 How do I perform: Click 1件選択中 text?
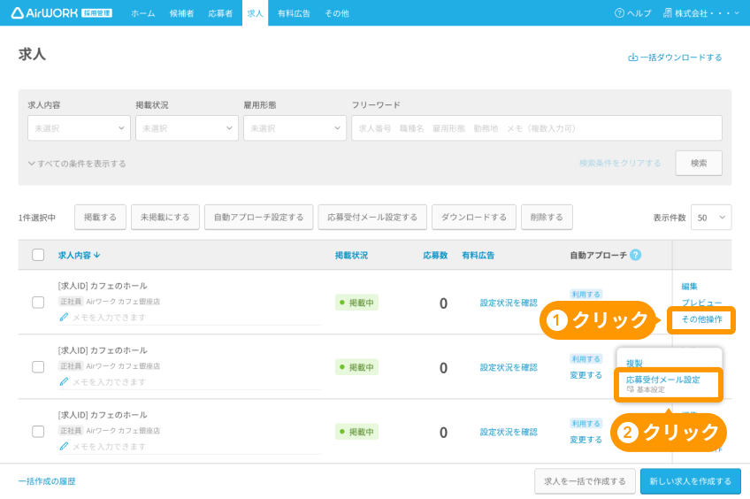tap(37, 218)
